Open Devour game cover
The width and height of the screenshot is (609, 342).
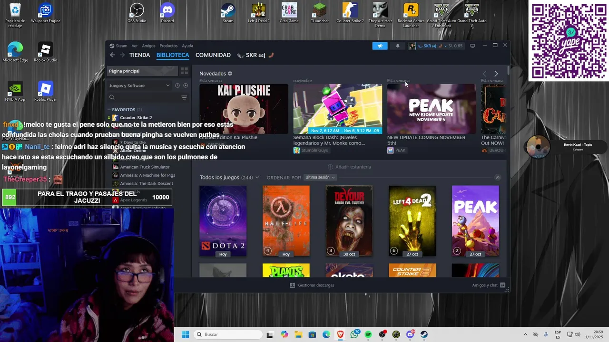[349, 221]
